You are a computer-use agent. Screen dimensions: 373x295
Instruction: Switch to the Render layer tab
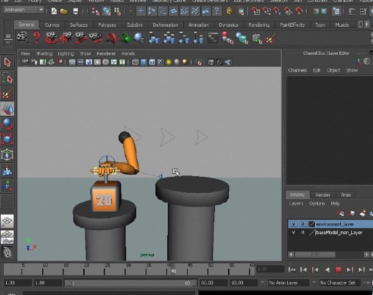point(323,195)
